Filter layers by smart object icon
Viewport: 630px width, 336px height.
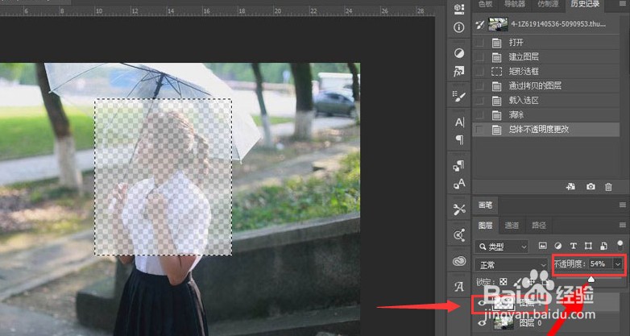pos(603,246)
